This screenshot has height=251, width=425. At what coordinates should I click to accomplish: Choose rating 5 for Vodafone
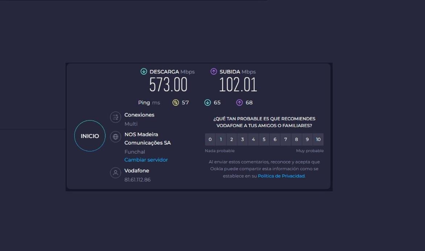point(264,139)
